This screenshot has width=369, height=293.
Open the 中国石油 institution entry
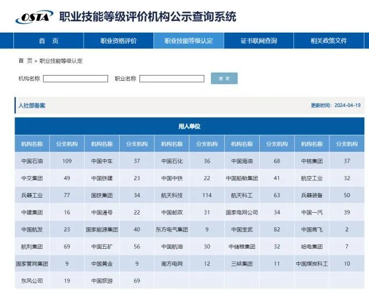32,161
